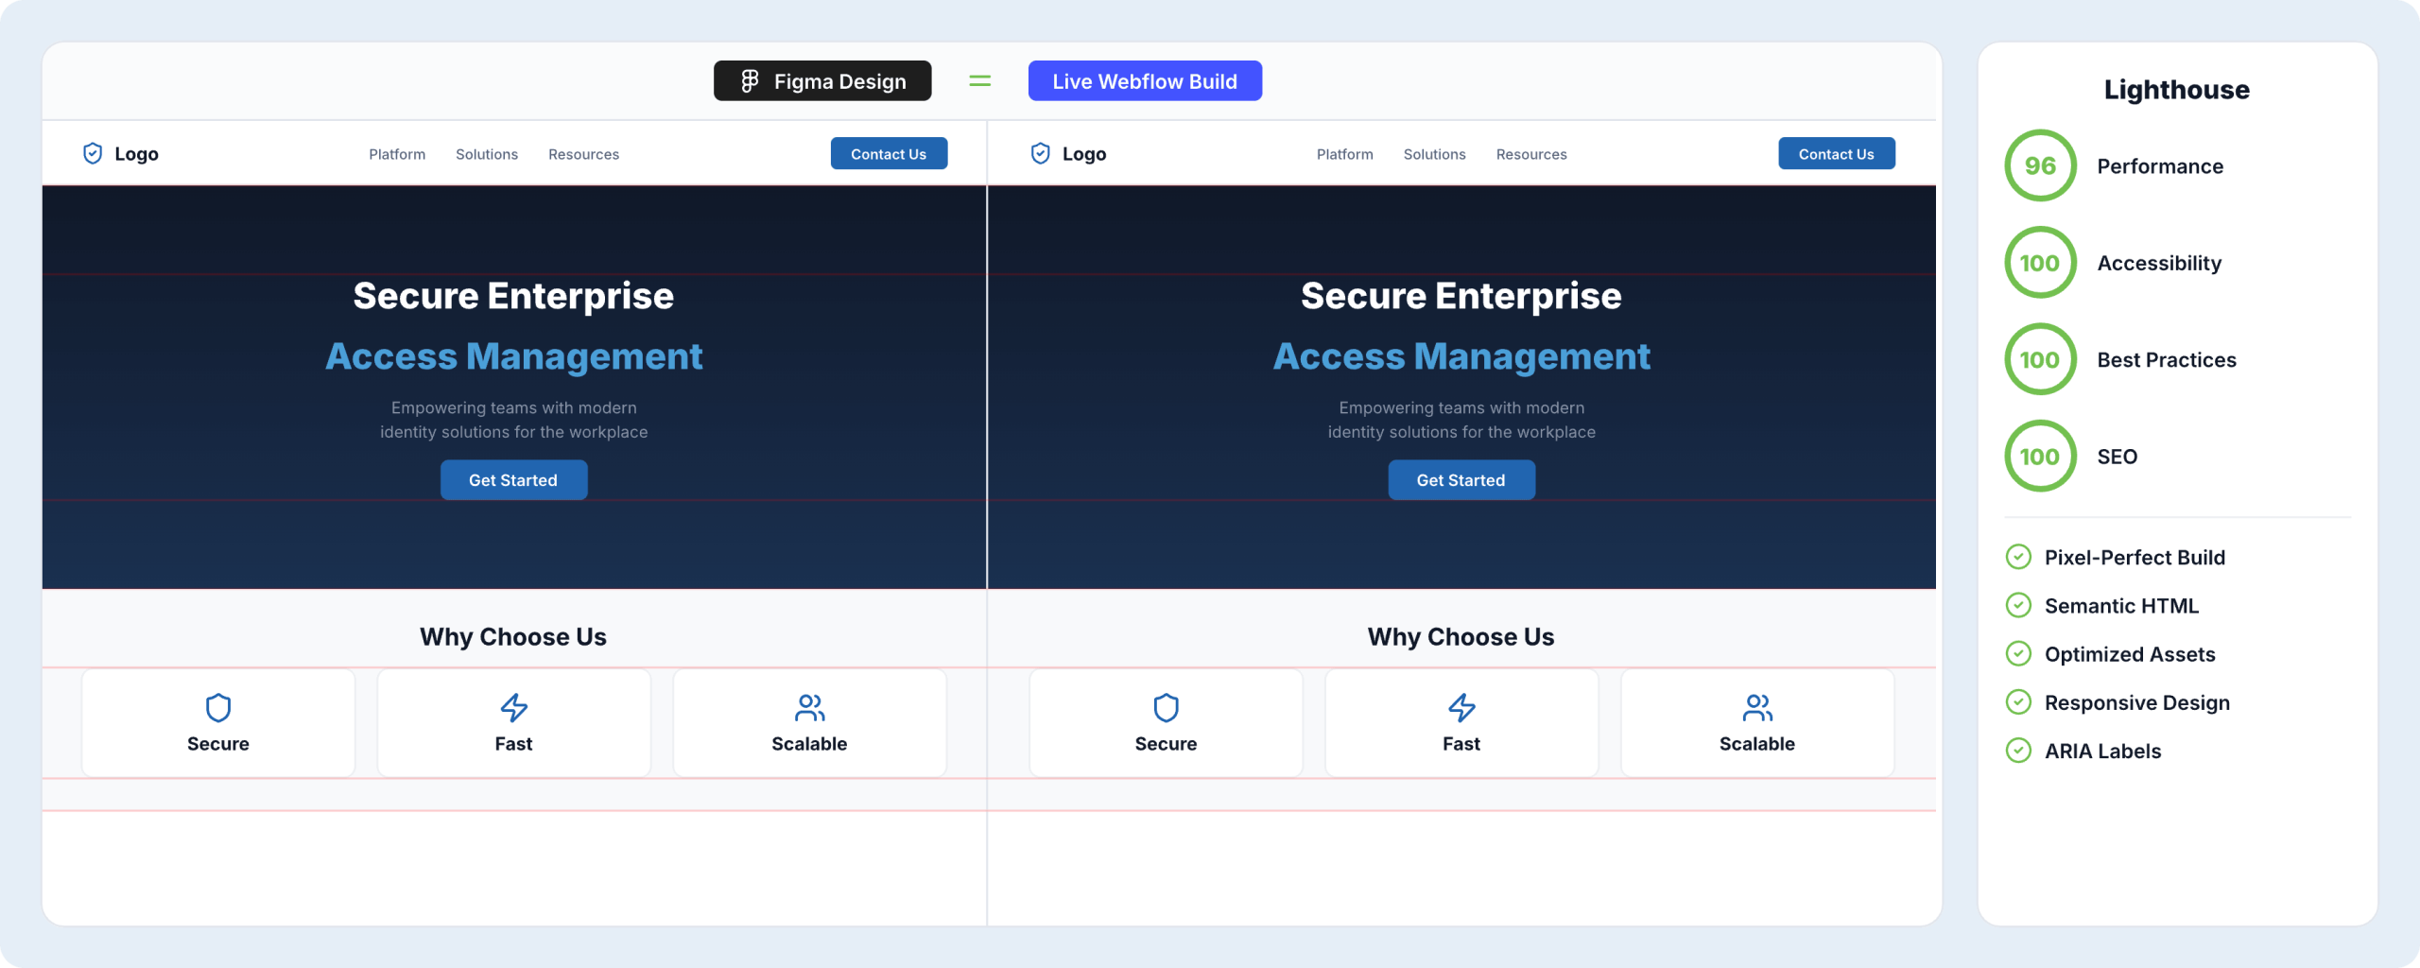This screenshot has width=2420, height=968.
Task: Open the Resources navigation menu
Action: pos(583,153)
